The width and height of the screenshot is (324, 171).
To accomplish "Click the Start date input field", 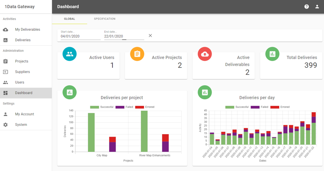I will pos(80,36).
